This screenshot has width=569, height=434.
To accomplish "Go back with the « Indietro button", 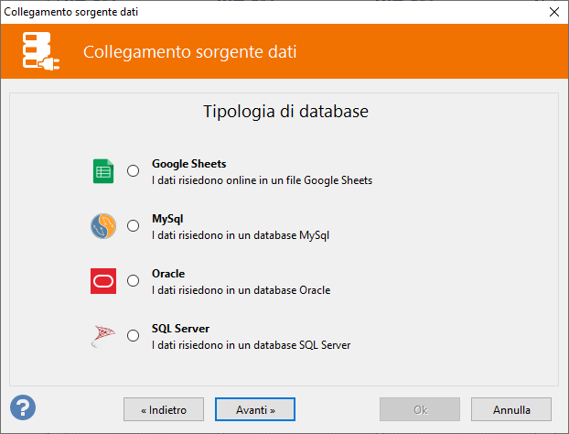I will tap(164, 409).
